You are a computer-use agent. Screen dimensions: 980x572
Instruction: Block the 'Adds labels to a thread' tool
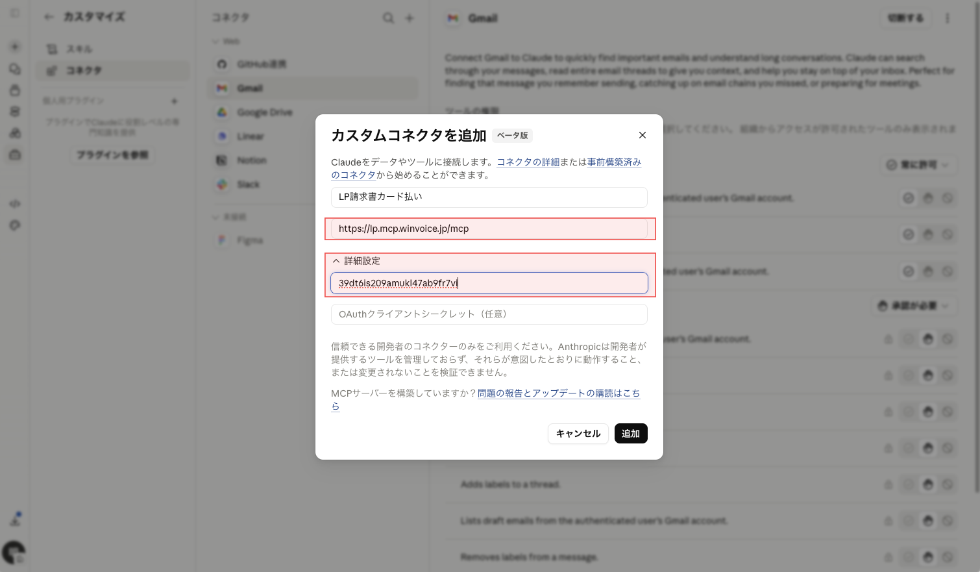pyautogui.click(x=948, y=484)
